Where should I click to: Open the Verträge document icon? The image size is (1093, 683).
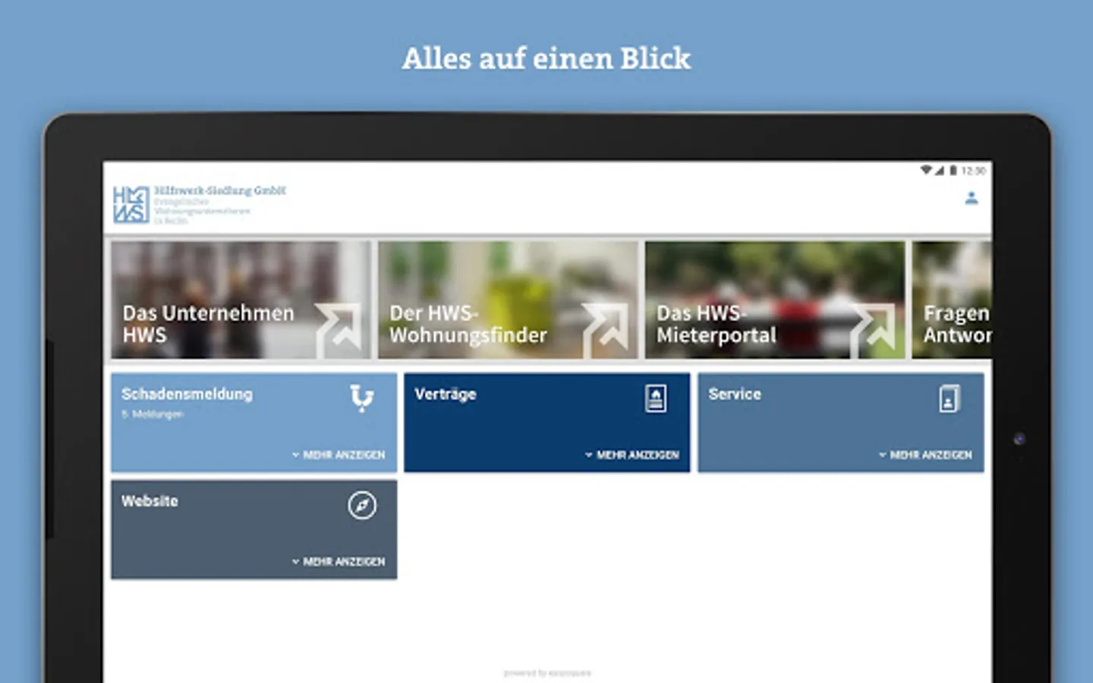point(656,398)
